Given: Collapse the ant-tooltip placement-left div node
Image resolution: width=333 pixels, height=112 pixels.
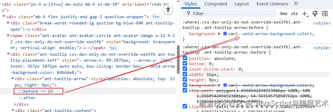Looking at the screenshot, I should coord(8,54).
